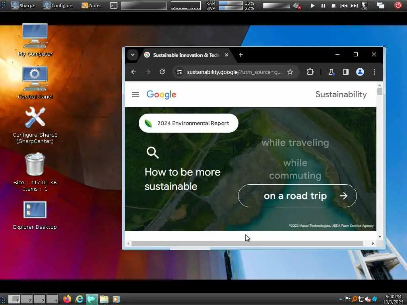Adjust the volume slider in top bar
The width and height of the screenshot is (407, 305).
pyautogui.click(x=276, y=6)
